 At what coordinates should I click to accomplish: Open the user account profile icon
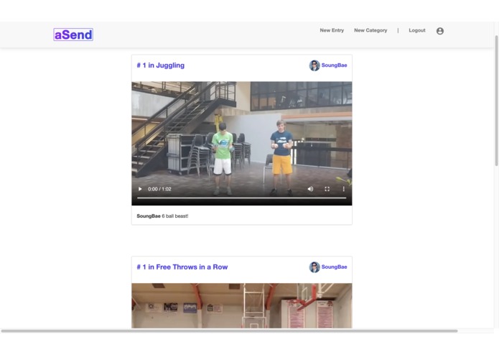[x=440, y=31]
